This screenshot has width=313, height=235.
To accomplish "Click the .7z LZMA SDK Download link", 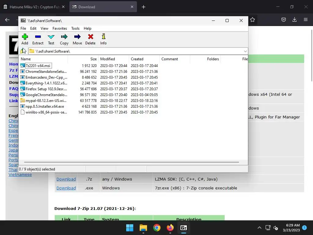I will [66, 179].
